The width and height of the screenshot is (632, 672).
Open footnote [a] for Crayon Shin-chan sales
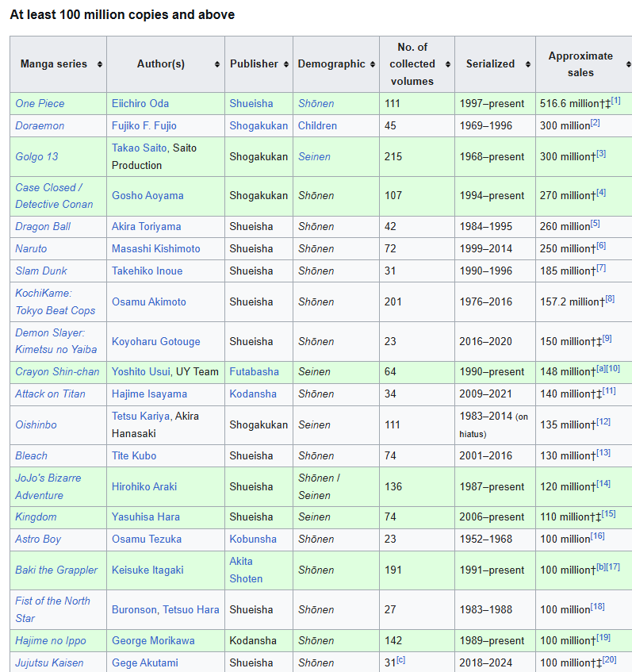[x=601, y=369]
